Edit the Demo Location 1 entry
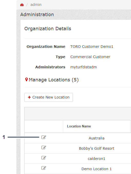This screenshot has width=131, height=174. tap(44, 168)
